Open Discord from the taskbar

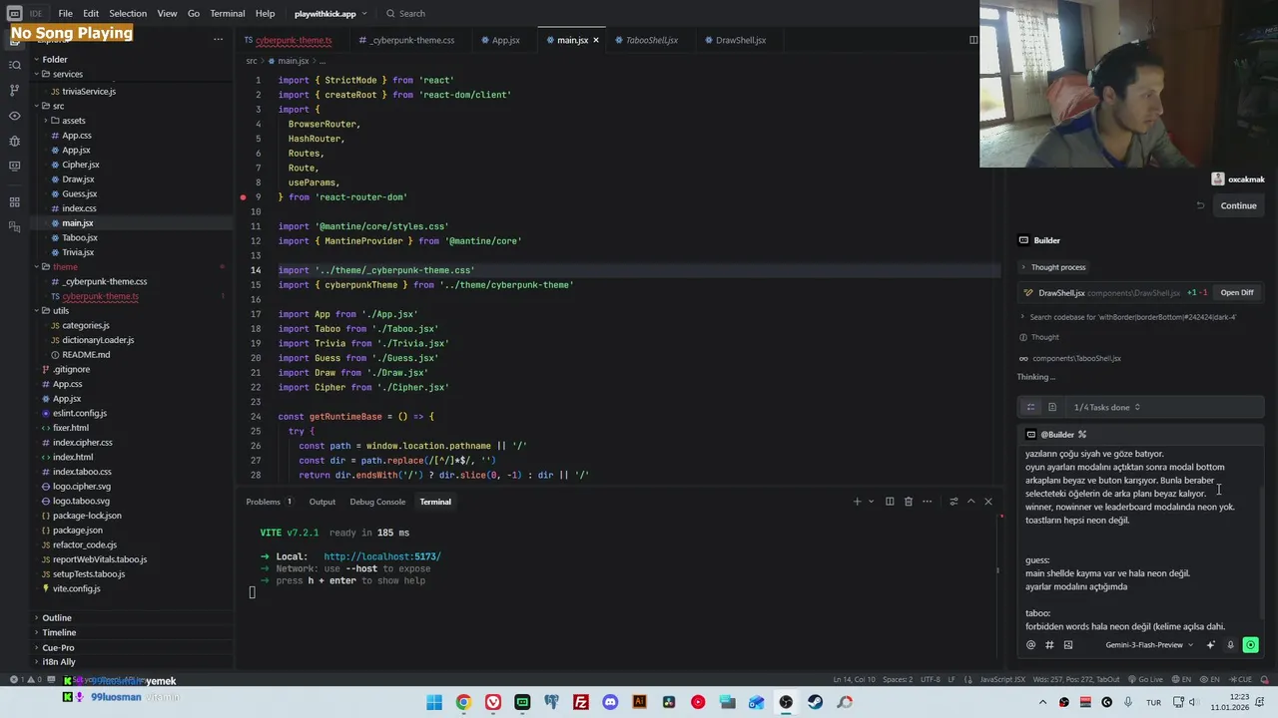610,702
